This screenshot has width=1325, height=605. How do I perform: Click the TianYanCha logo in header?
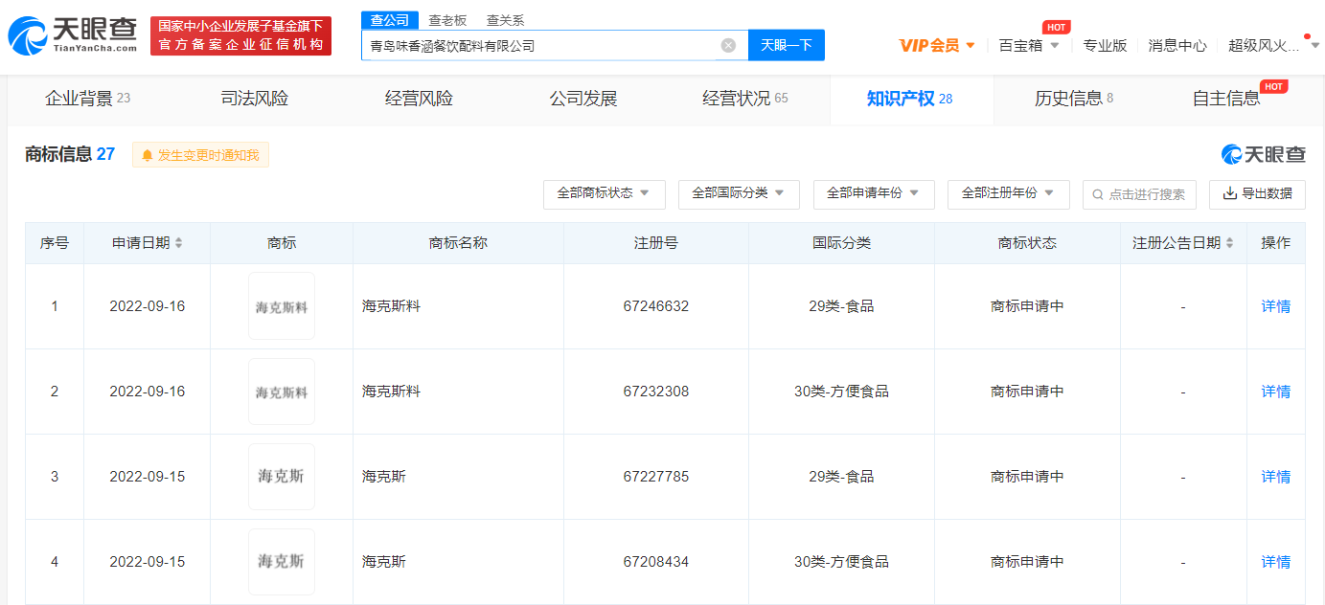[73, 35]
